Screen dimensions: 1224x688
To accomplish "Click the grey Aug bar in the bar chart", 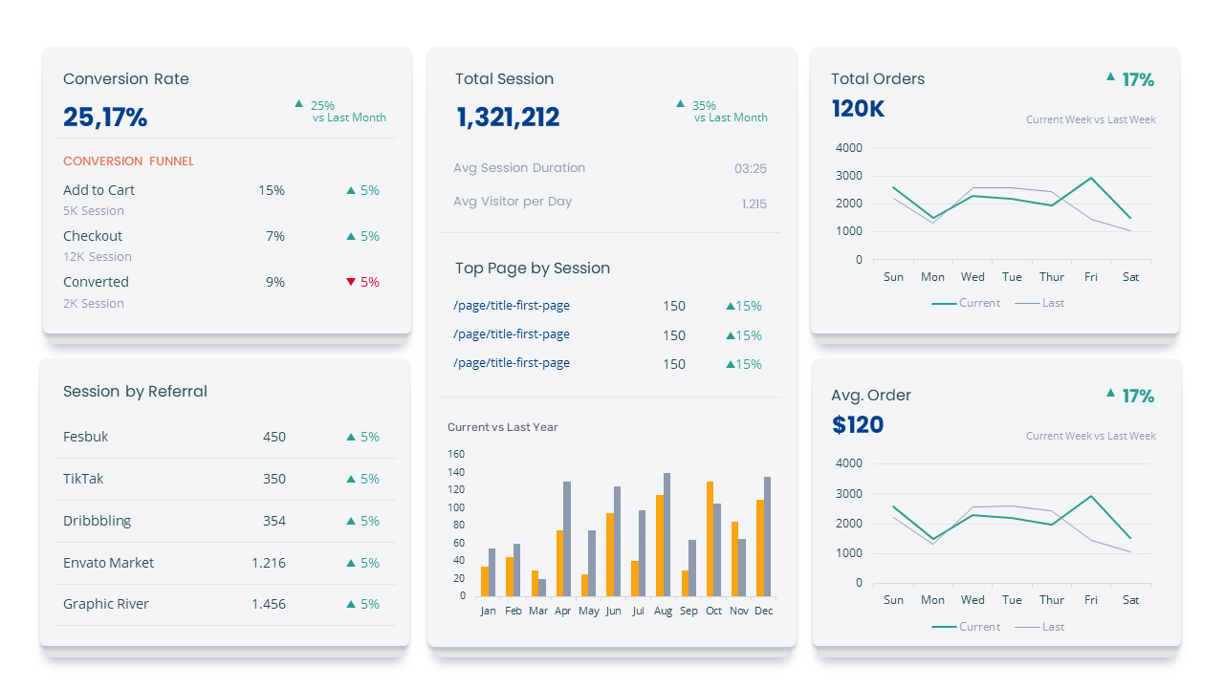I will [667, 535].
